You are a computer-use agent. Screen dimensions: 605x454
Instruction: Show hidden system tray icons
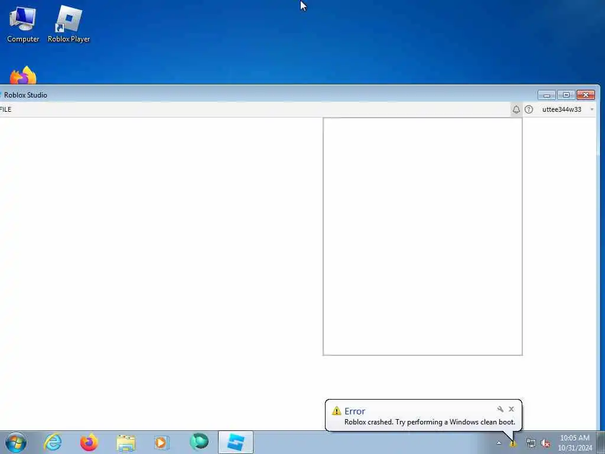coord(499,443)
